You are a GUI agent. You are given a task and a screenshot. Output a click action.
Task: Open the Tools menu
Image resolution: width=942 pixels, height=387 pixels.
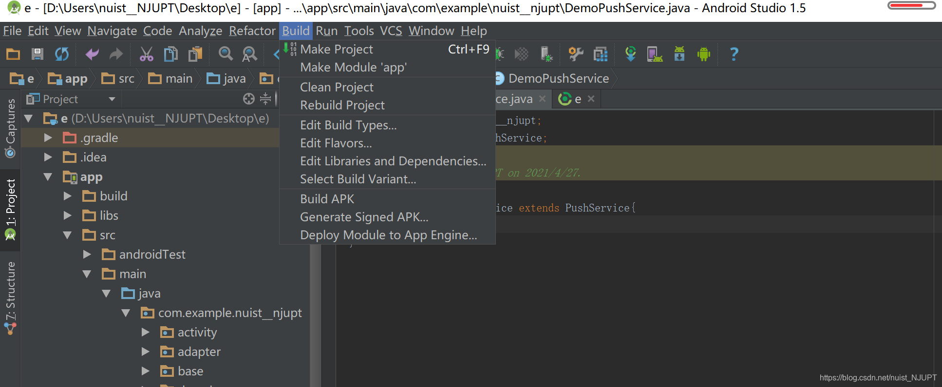[359, 31]
